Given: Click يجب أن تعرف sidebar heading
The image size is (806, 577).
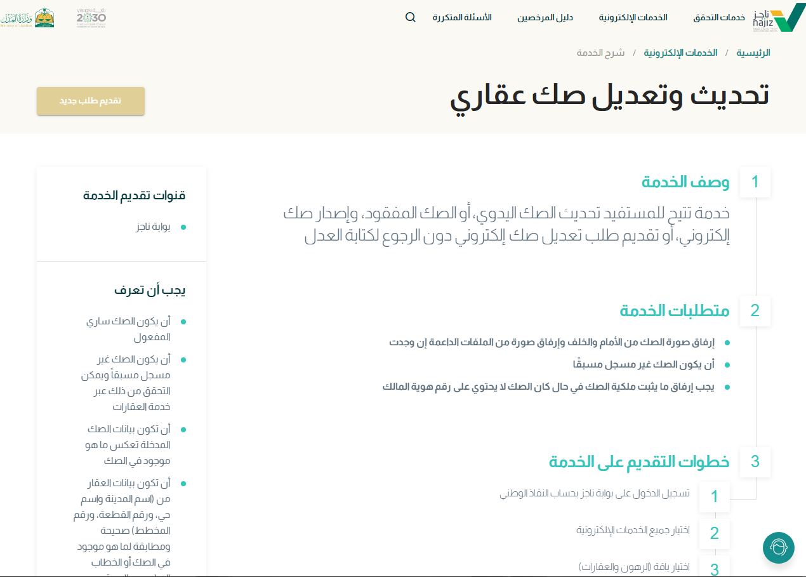Looking at the screenshot, I should tap(150, 290).
